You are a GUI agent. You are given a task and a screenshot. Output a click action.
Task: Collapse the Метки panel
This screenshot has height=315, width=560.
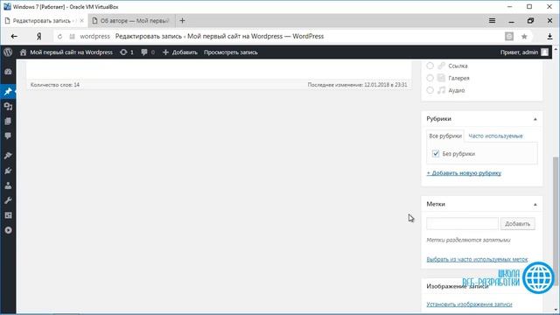(x=535, y=204)
